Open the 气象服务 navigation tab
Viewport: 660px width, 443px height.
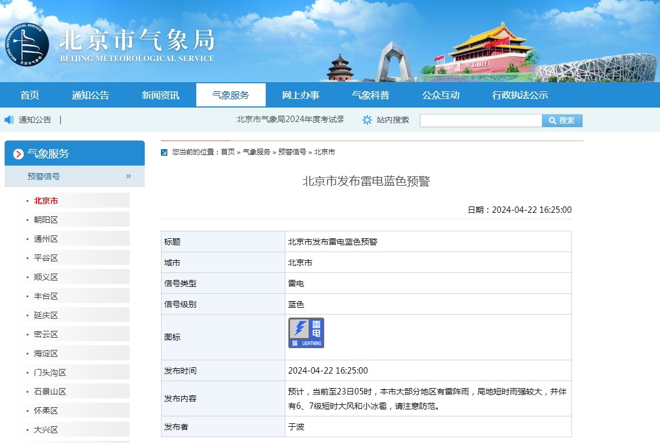click(230, 95)
